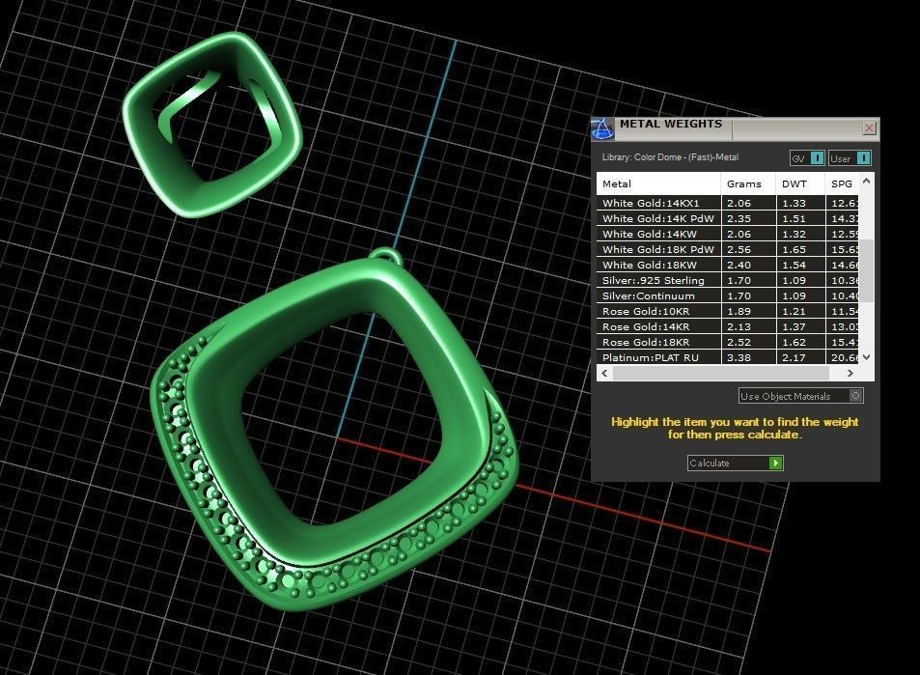The height and width of the screenshot is (675, 920).
Task: Select the Rose Gold:18KR row
Action: point(728,342)
